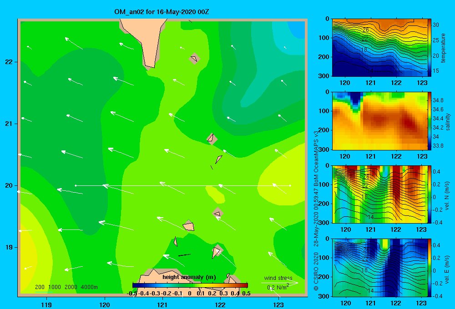Click longitude label 122 below main map

[220, 304]
